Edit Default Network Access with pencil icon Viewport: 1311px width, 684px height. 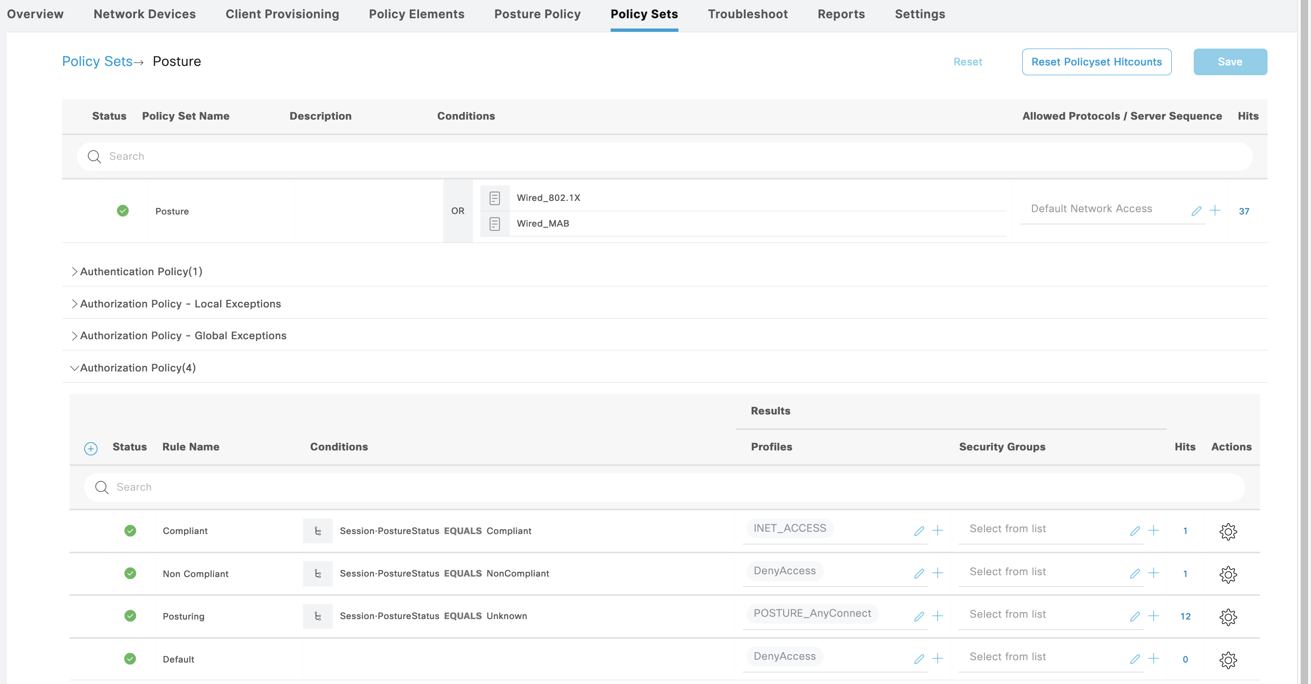click(x=1196, y=211)
